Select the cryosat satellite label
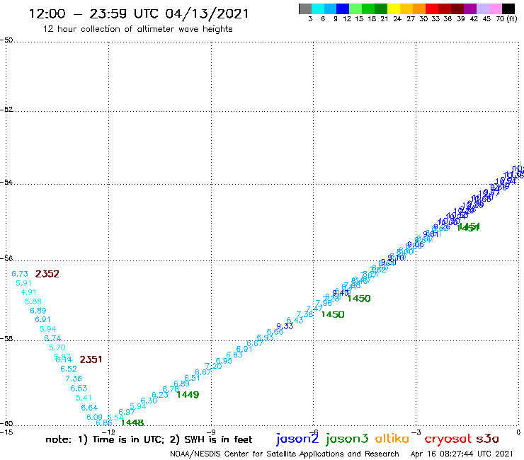 pos(448,439)
